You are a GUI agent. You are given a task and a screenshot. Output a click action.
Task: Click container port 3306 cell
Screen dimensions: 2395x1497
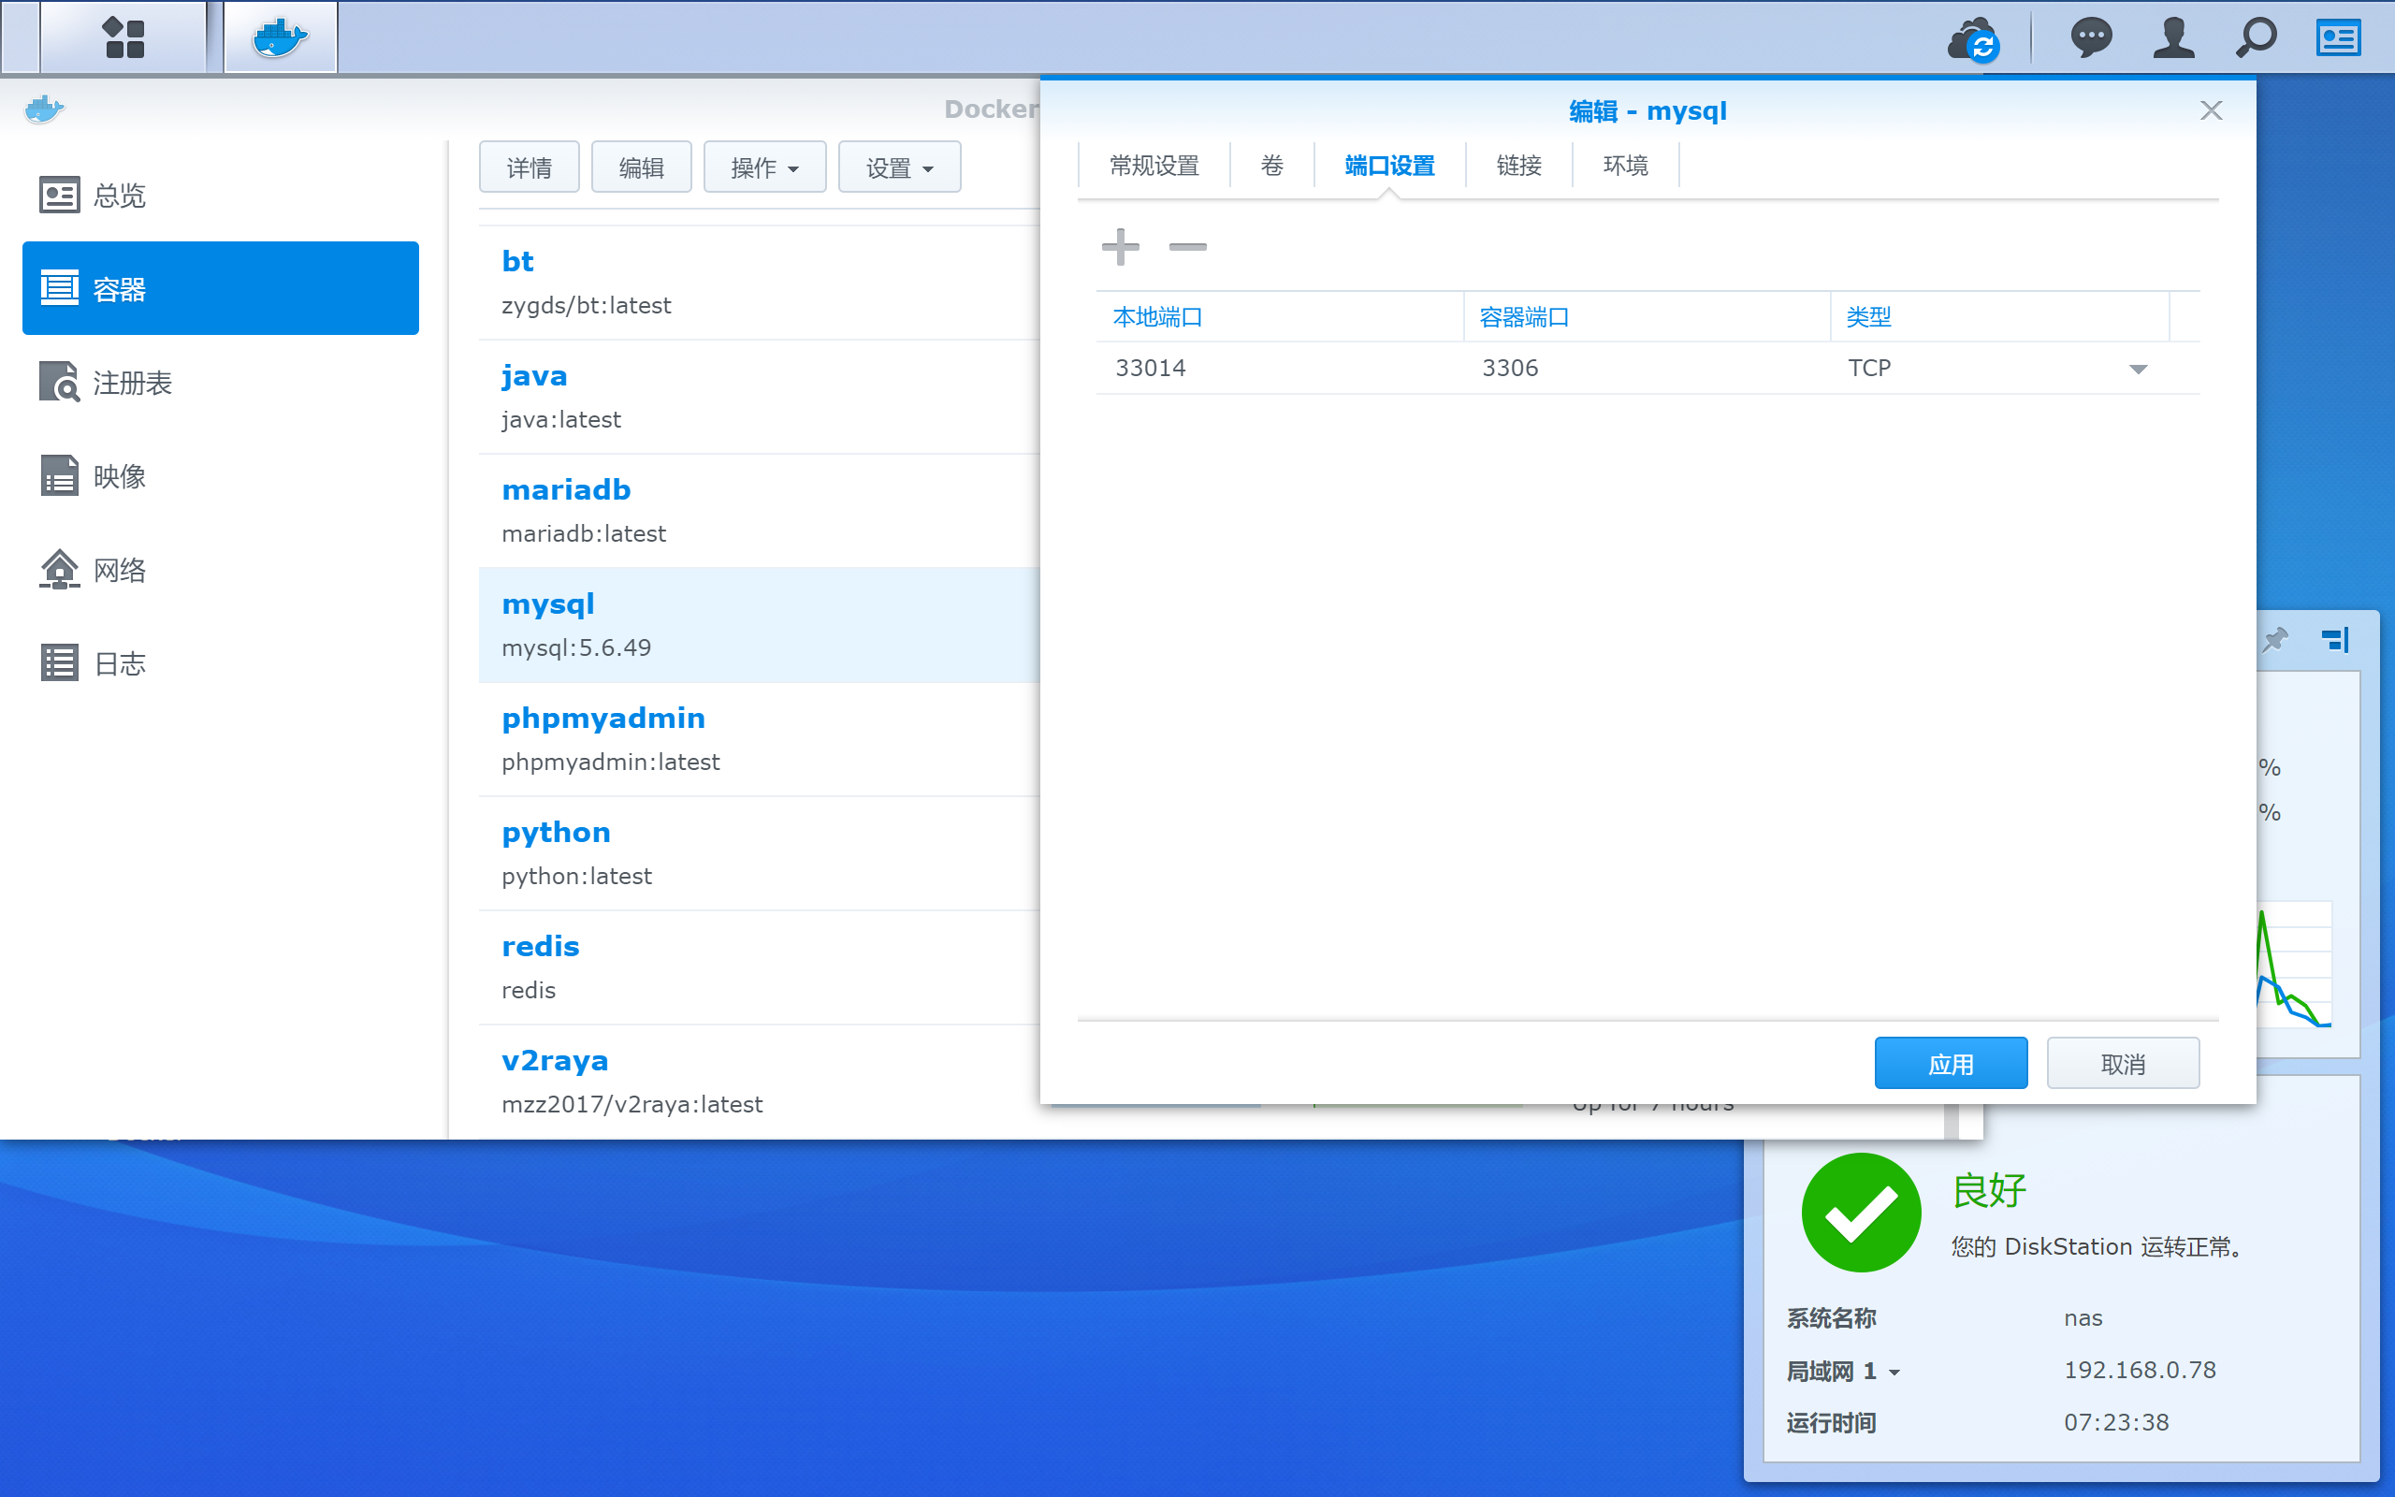[x=1647, y=369]
